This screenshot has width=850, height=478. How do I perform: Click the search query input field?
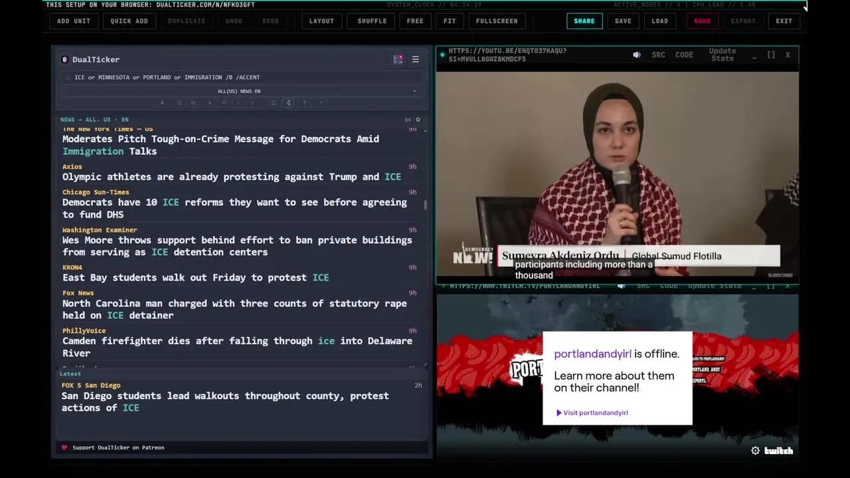point(240,77)
